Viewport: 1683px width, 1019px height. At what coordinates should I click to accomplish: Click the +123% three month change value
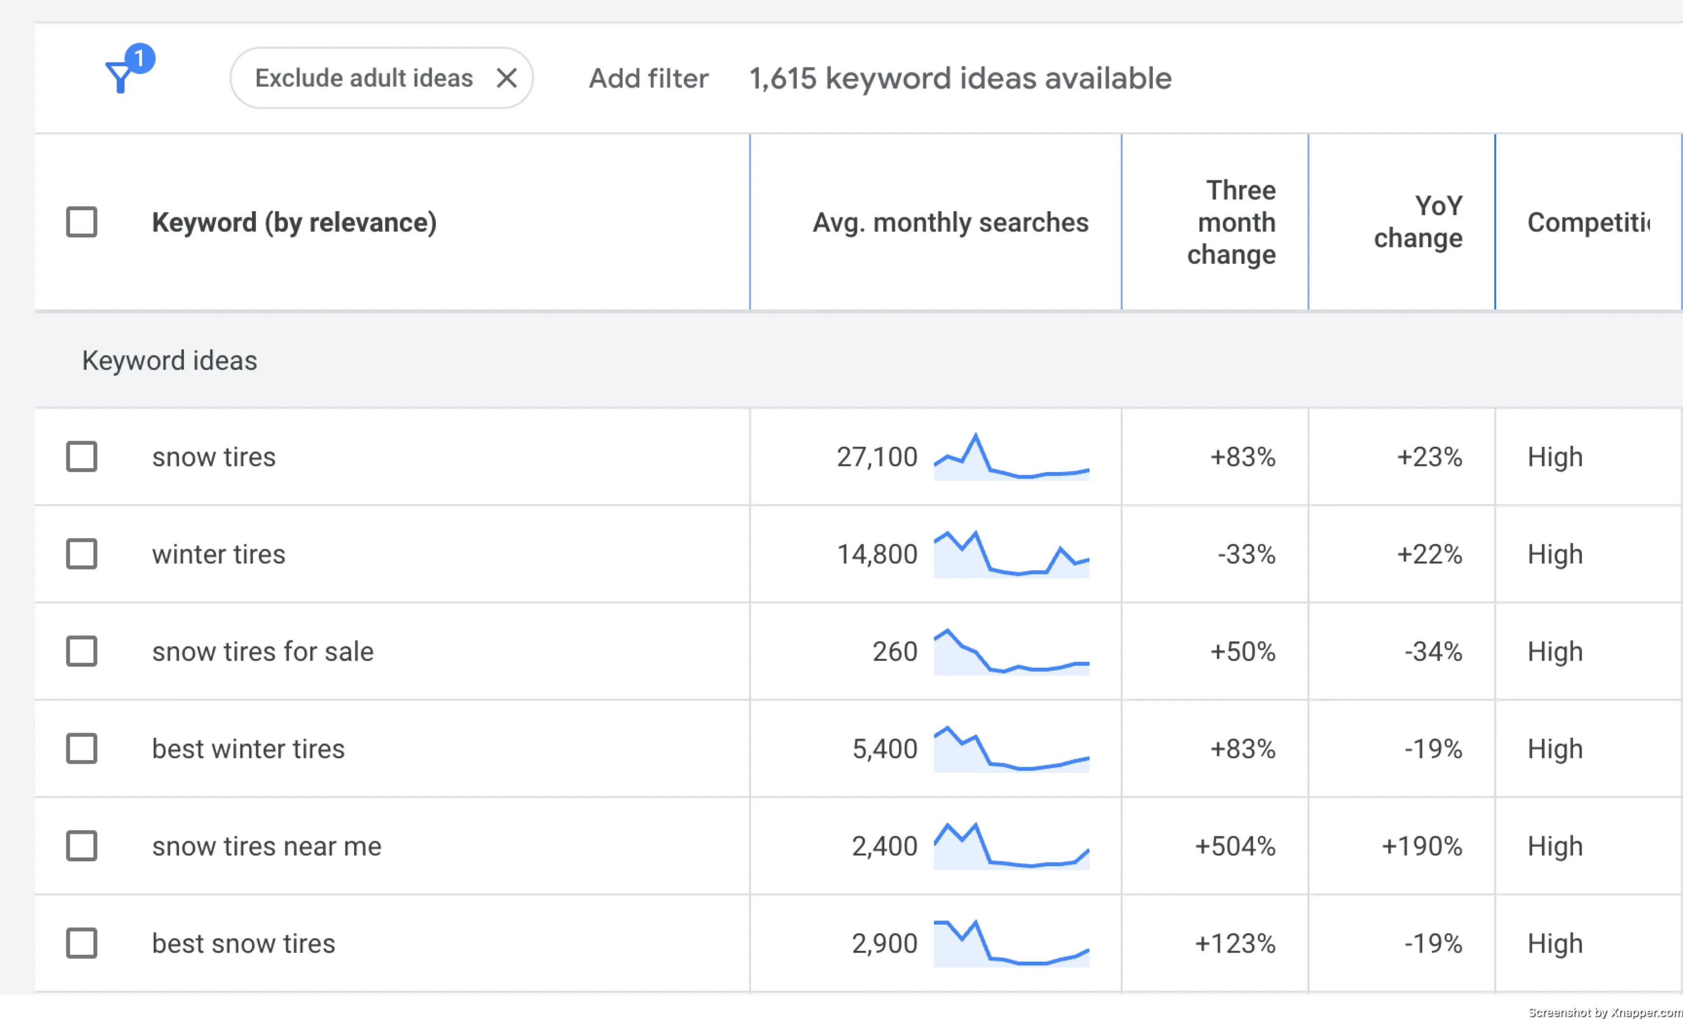click(x=1235, y=943)
